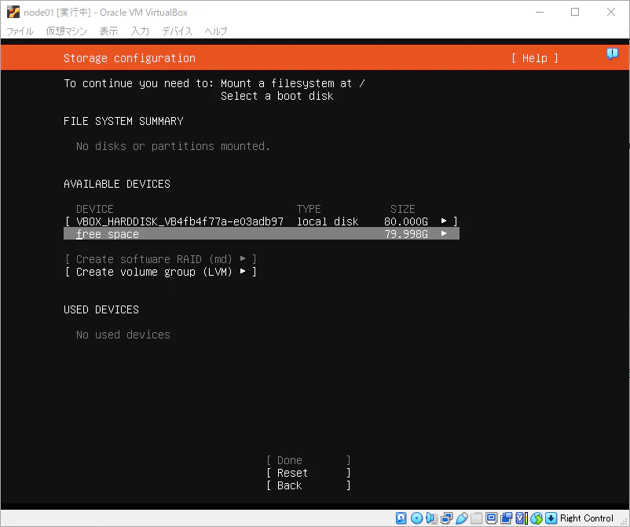Screen dimensions: 630x527
Task: Click the grayed Done button
Action: [x=309, y=460]
